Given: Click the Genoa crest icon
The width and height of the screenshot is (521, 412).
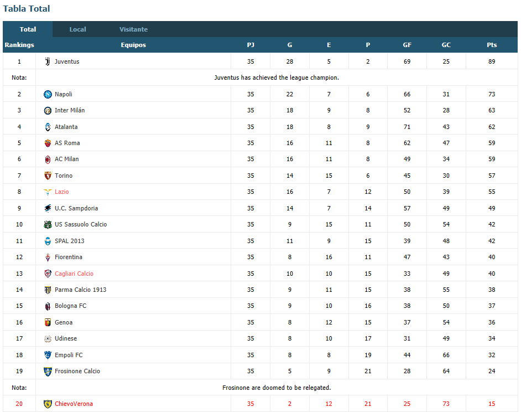Looking at the screenshot, I should tap(48, 322).
